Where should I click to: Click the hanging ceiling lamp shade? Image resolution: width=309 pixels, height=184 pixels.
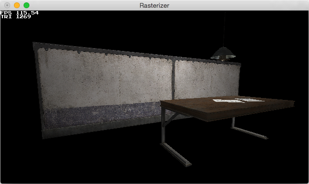tap(223, 53)
